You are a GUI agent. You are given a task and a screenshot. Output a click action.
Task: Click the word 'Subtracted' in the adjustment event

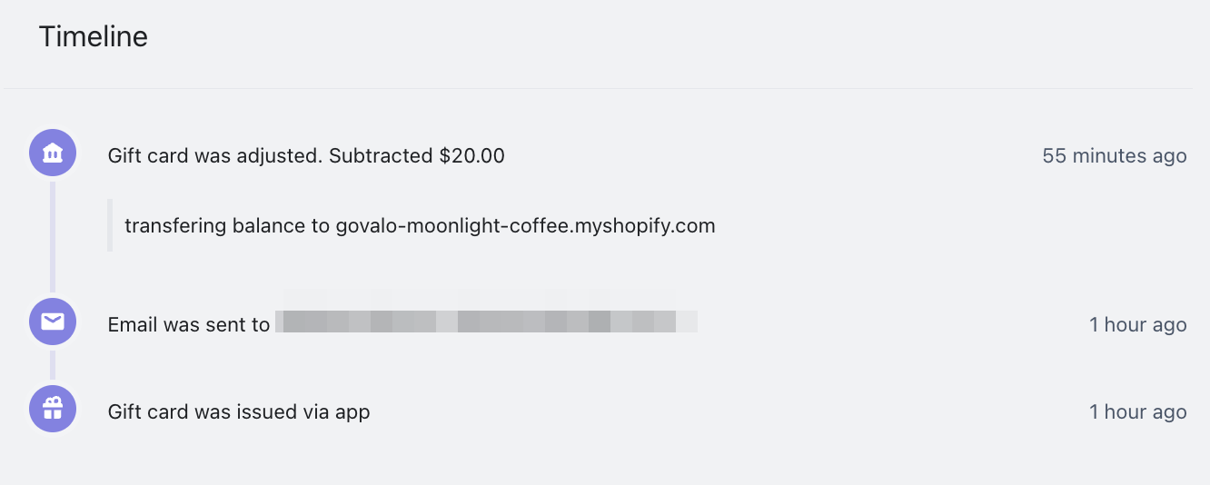pos(381,156)
